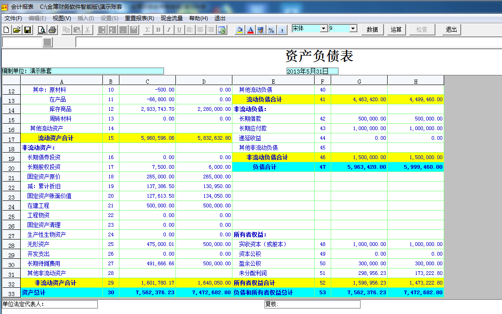502x314 pixels.
Task: Click the 运算 button
Action: [x=396, y=29]
